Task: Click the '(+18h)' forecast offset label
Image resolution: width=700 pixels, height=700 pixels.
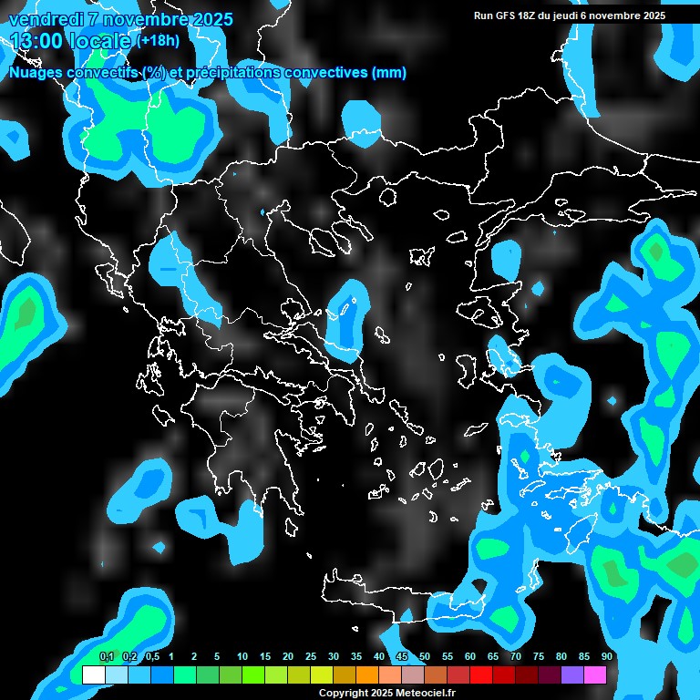Action: 158,41
